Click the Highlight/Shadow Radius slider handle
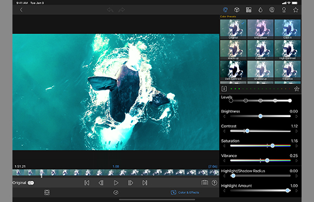314x202 pixels. (233, 176)
